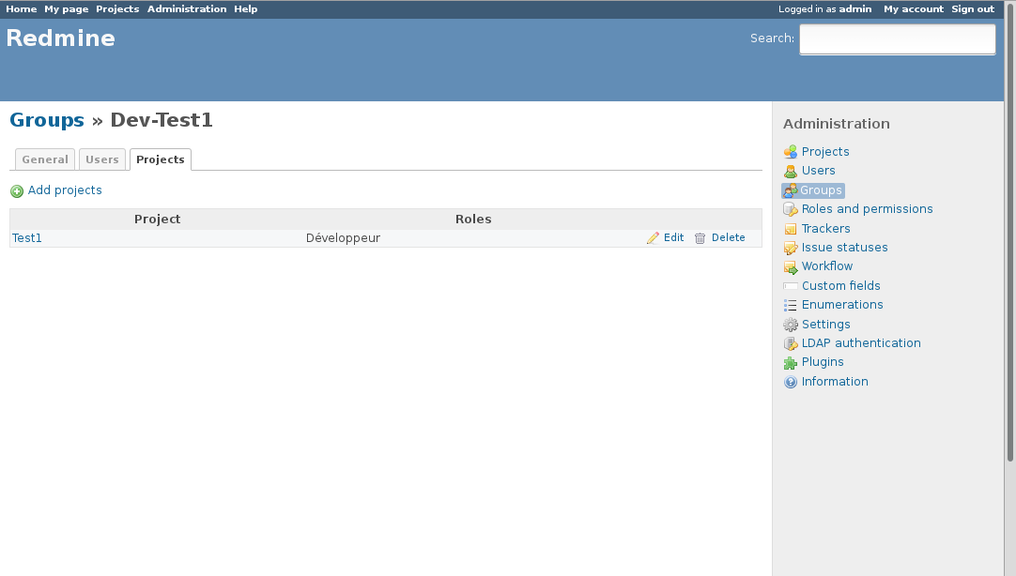Click the Projects icon in Administration sidebar
This screenshot has height=576, width=1016.
(790, 152)
